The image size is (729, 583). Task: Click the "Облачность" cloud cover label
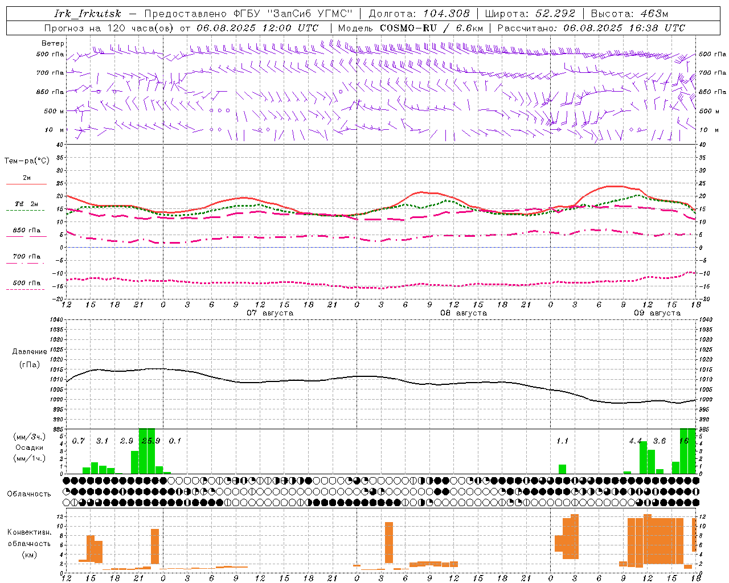pos(29,494)
